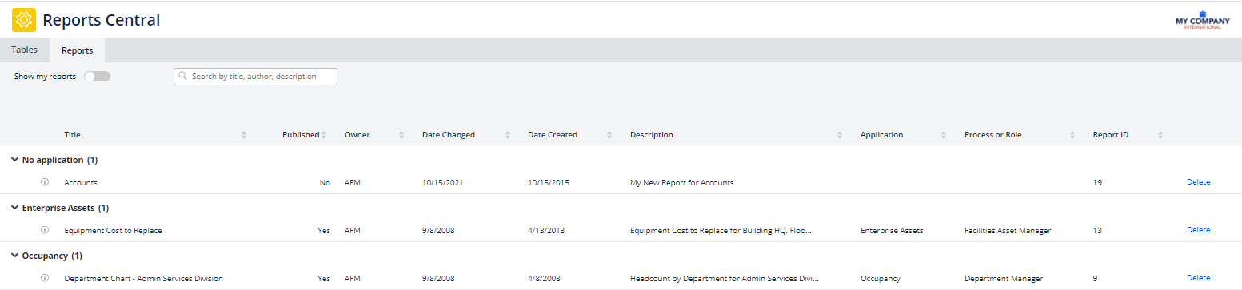Sort by Application column arrows
Screen dimensions: 1242x290
coord(944,135)
